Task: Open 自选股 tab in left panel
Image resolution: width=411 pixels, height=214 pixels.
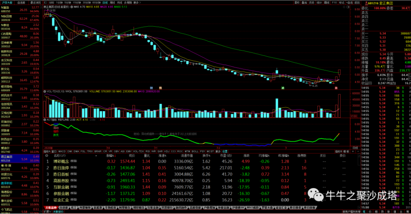Action: click(x=21, y=2)
